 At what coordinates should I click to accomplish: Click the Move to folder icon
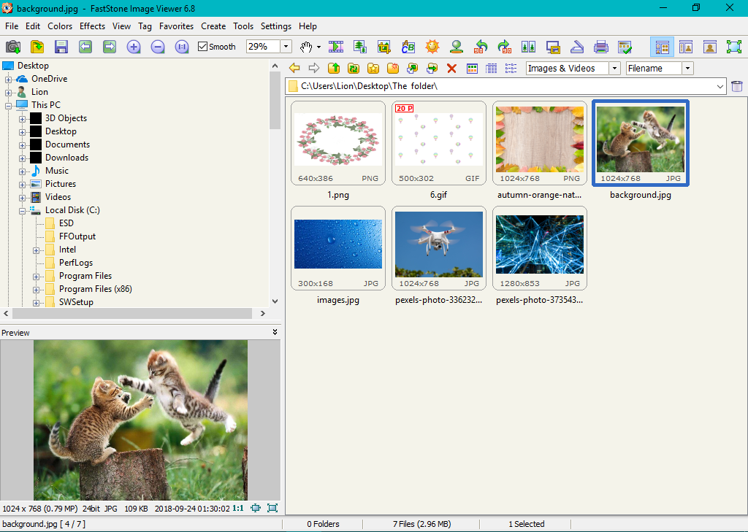click(x=432, y=68)
